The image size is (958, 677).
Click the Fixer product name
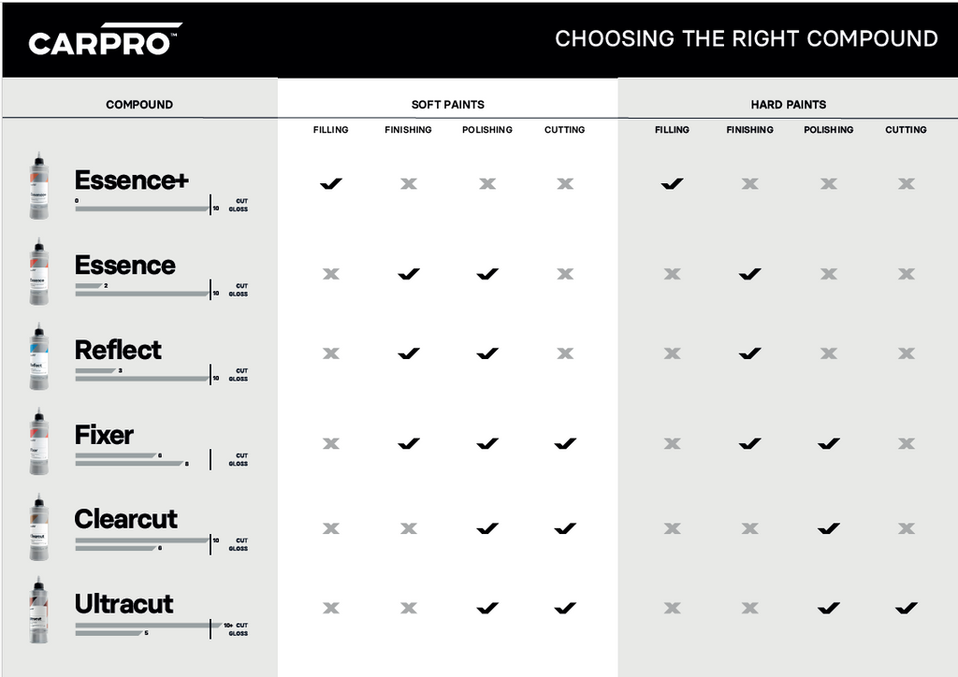[x=104, y=435]
